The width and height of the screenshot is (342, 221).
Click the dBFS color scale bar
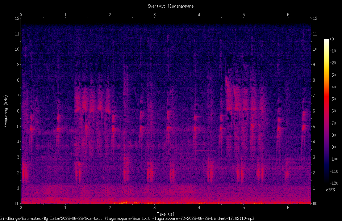[x=326, y=111]
